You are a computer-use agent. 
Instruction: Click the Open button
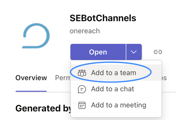pos(98,52)
